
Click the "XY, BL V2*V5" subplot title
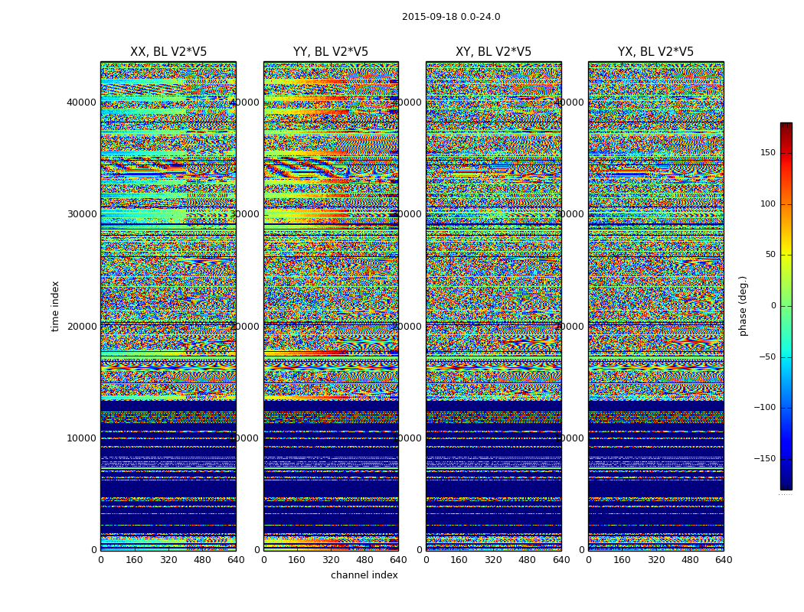[493, 52]
